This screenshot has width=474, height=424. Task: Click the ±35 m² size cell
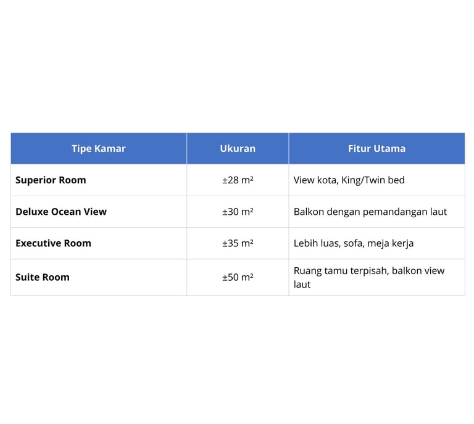pyautogui.click(x=238, y=243)
